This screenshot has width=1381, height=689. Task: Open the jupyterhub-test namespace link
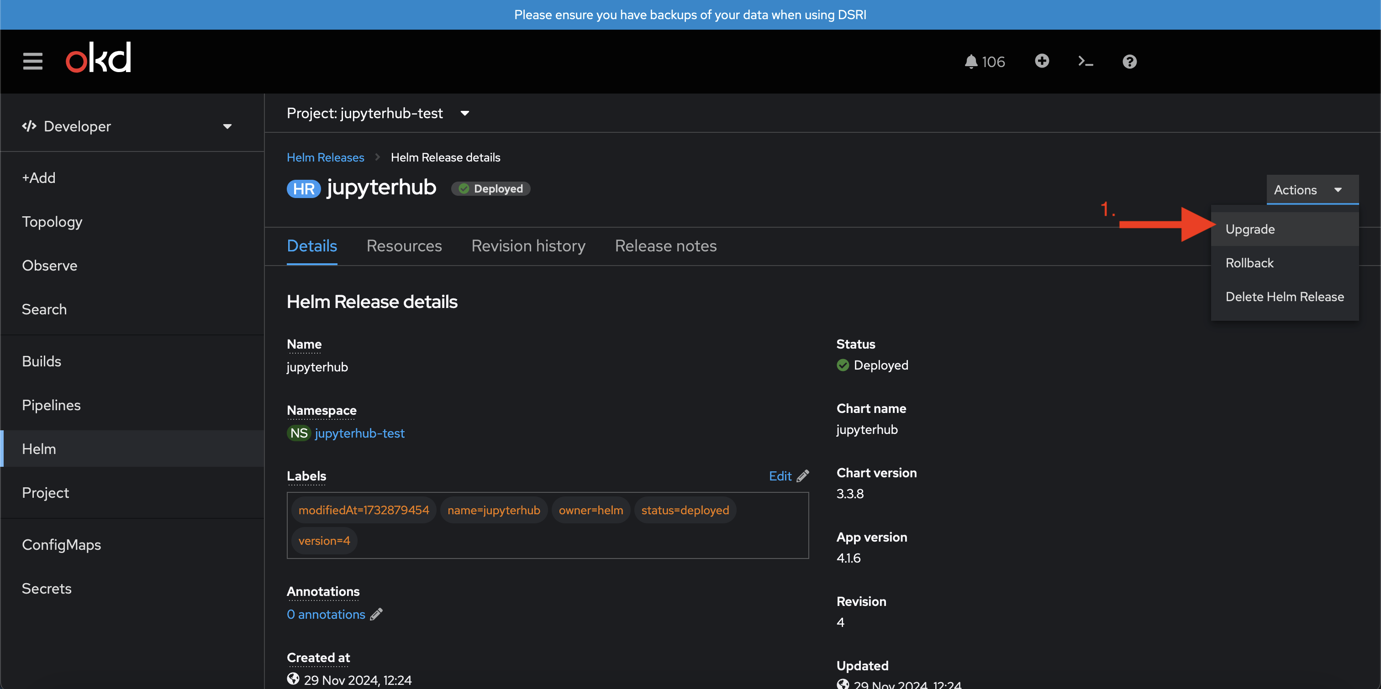pyautogui.click(x=360, y=433)
